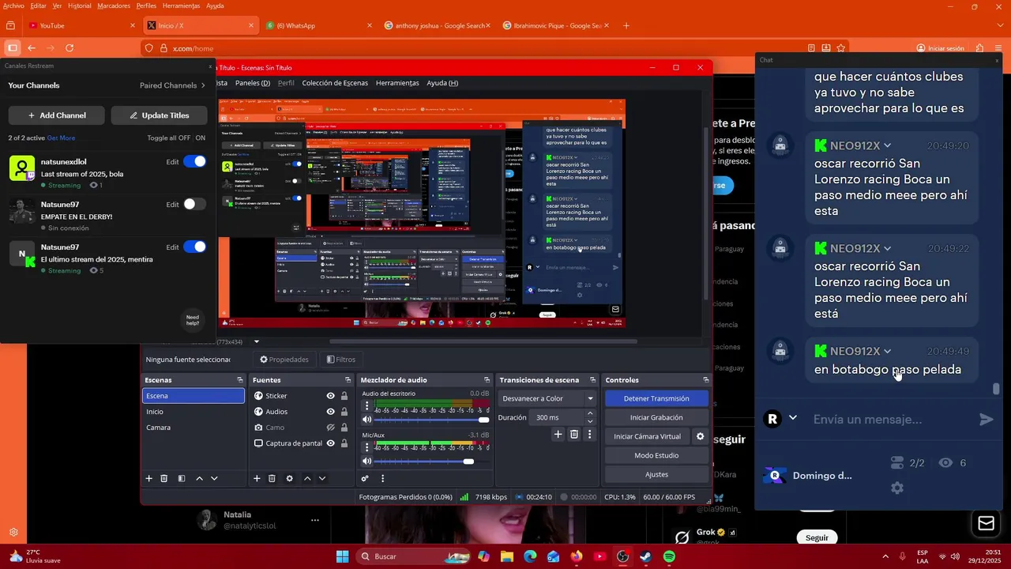Open Restream settings gear at bottom left

coord(13,533)
